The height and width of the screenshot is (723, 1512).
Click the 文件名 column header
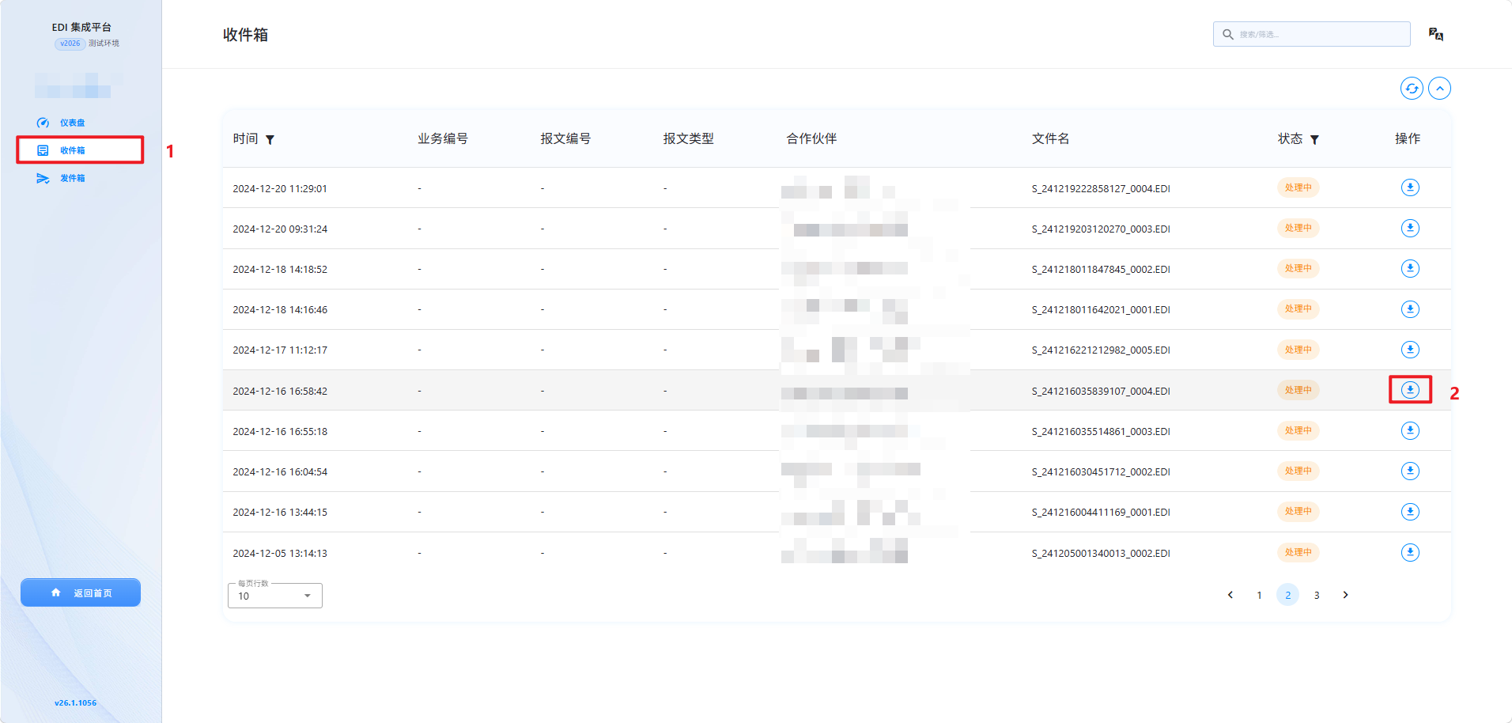pyautogui.click(x=1050, y=138)
